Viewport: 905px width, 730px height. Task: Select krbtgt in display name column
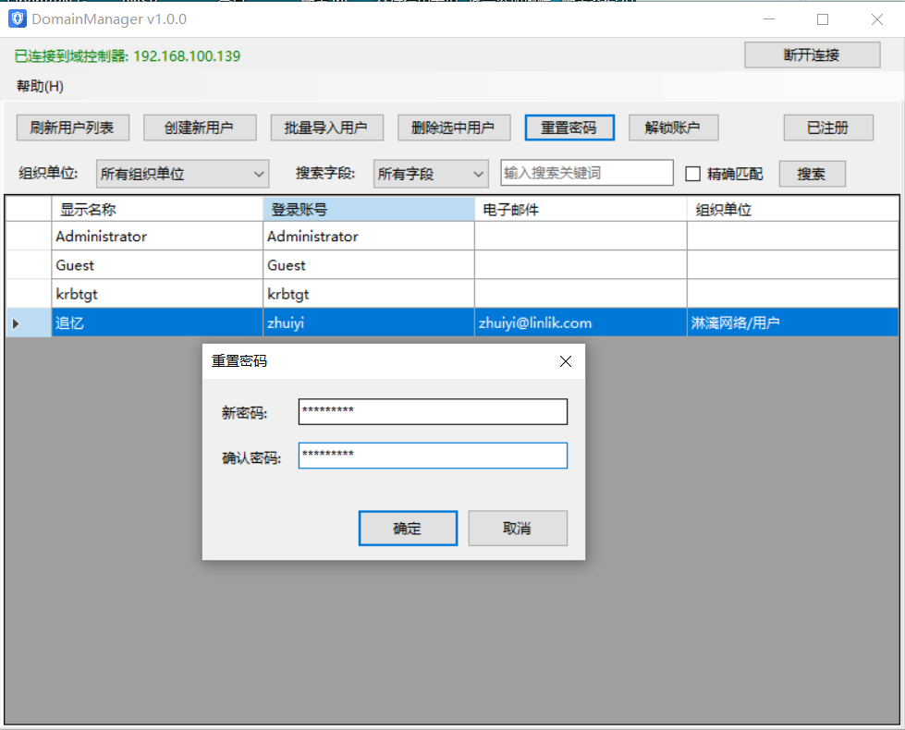(x=157, y=294)
